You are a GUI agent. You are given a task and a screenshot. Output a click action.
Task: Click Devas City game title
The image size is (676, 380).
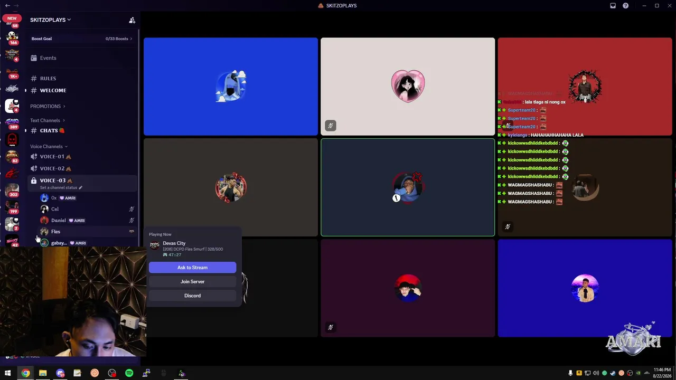(x=174, y=243)
